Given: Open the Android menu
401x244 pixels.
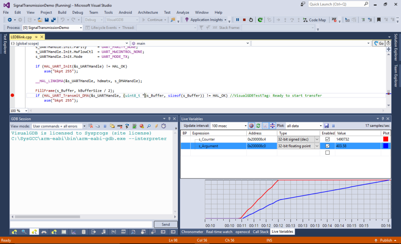Looking at the screenshot, I should tap(125, 12).
